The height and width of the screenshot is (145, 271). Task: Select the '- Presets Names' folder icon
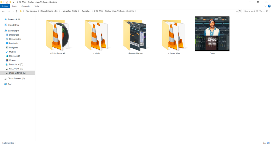coord(135,35)
